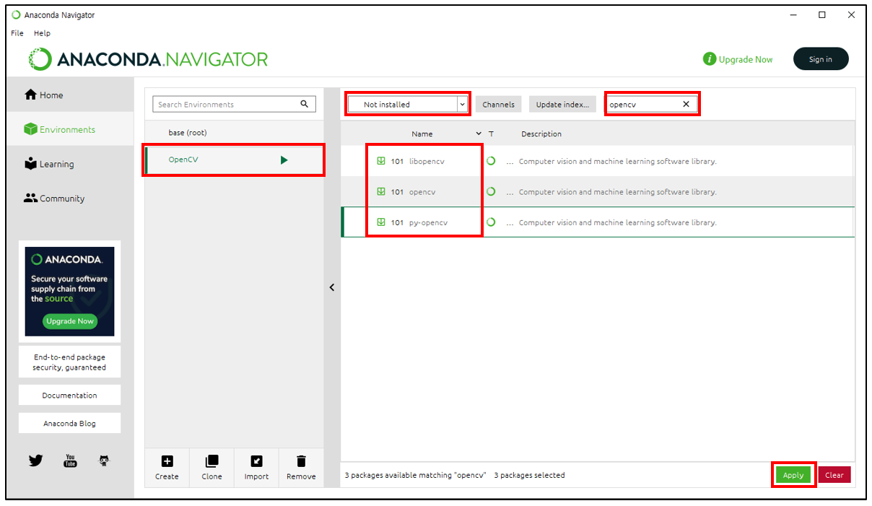This screenshot has height=506, width=872.
Task: Open the File menu
Action: [x=17, y=33]
